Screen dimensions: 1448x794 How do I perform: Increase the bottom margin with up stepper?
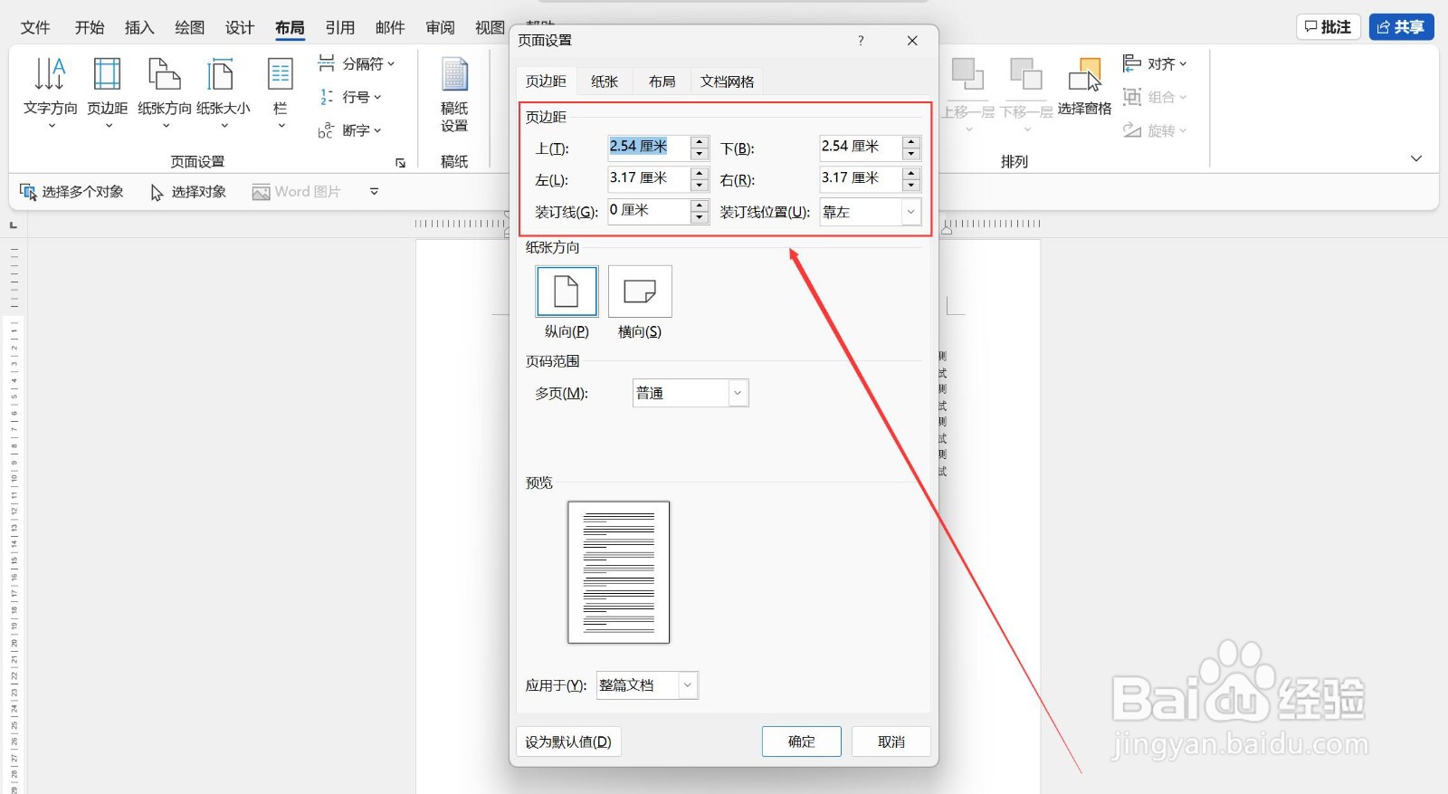coord(912,141)
